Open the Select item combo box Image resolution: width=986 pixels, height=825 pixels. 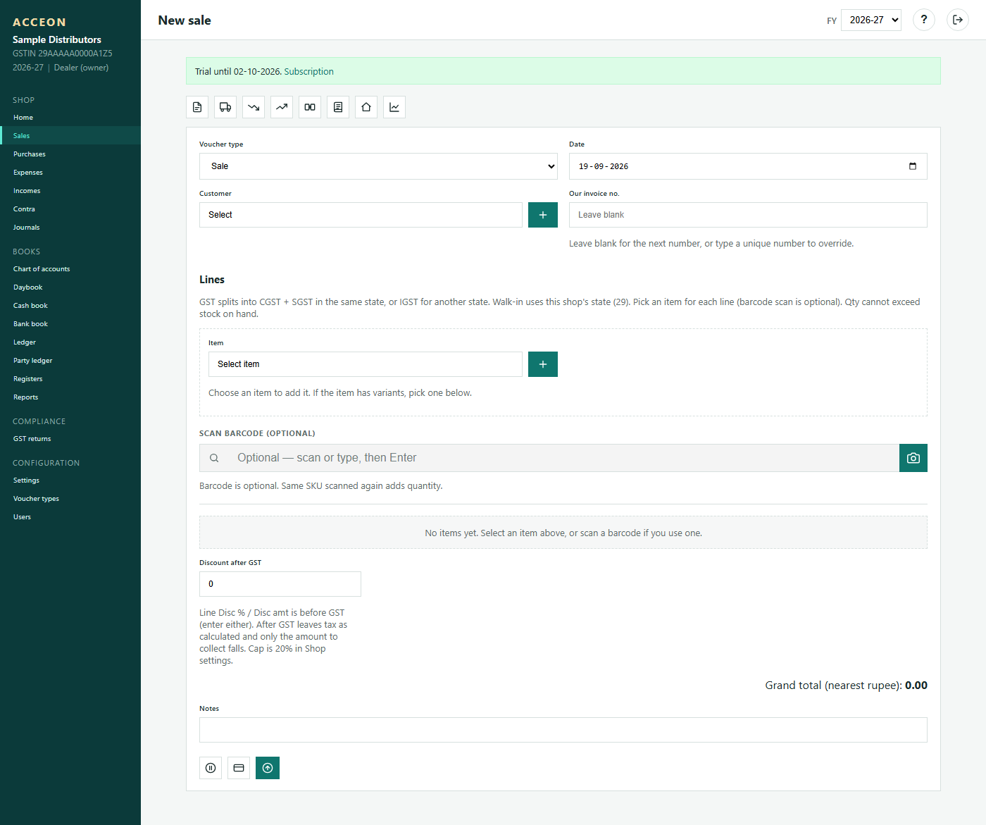click(x=366, y=364)
